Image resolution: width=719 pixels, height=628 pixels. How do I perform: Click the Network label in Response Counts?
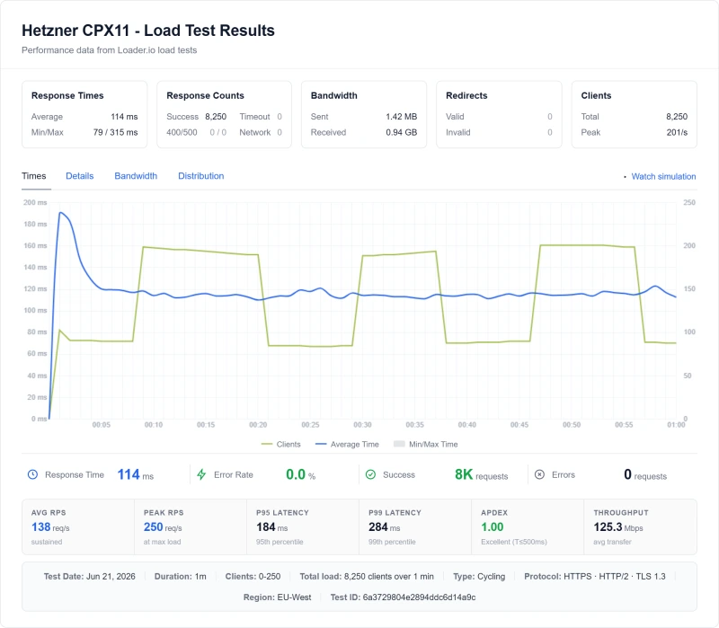[255, 132]
